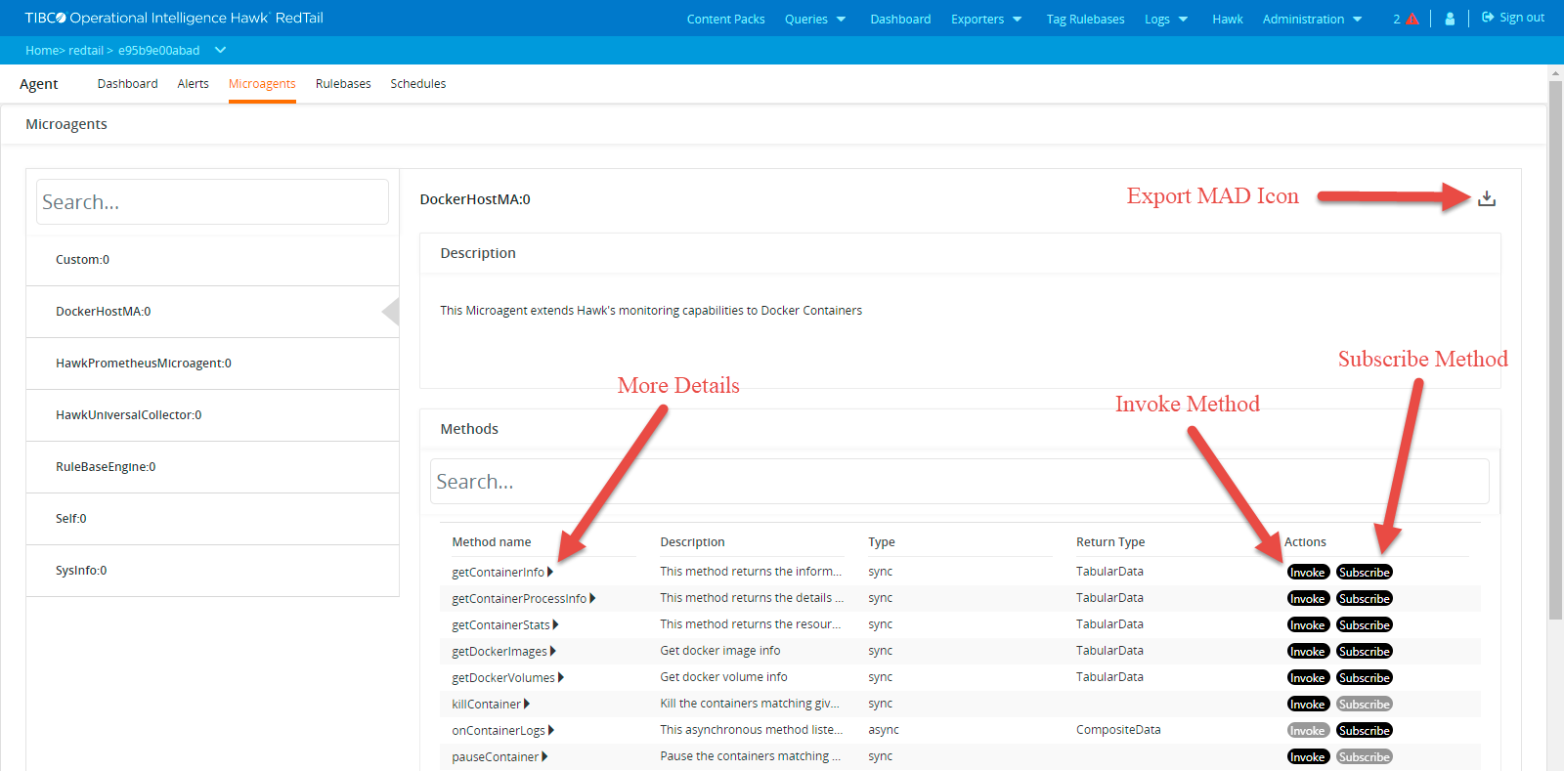Screen dimensions: 1564x771
Task: Expand the agent breadcrumb chevron
Action: point(220,50)
